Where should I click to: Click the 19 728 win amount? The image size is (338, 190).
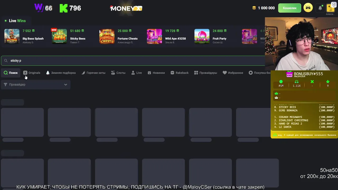click(170, 31)
